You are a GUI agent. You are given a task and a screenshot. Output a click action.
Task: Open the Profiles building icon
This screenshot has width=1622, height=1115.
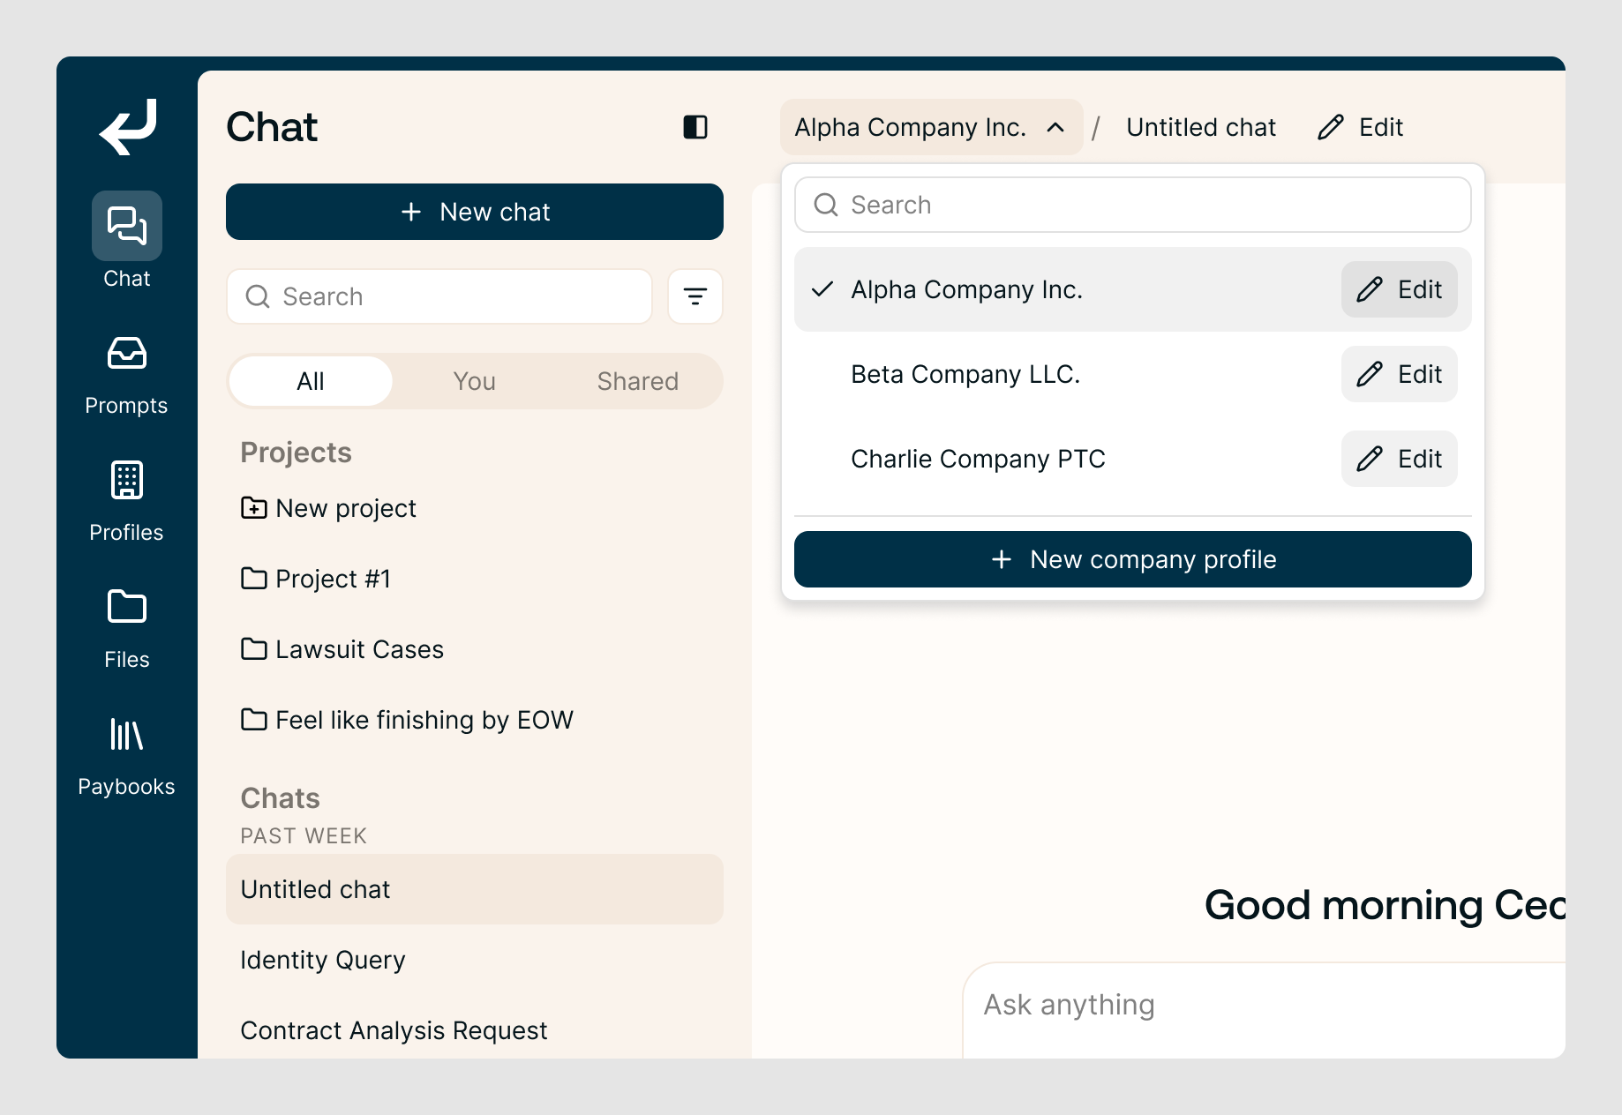[127, 480]
